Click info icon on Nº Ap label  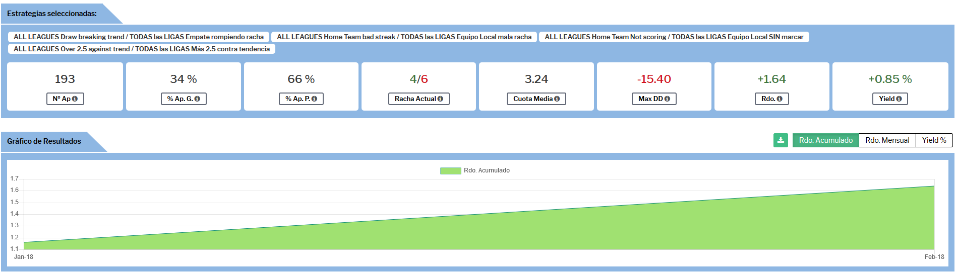(x=75, y=99)
